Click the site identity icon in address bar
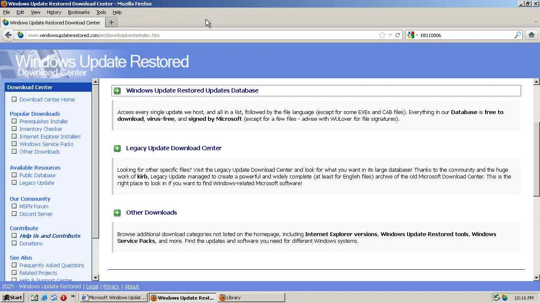The height and width of the screenshot is (303, 540). [20, 35]
